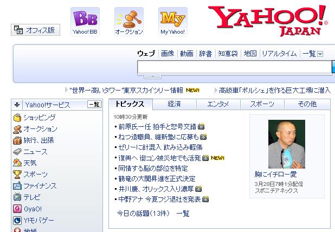Open 今日の話題(13件) link

tap(143, 213)
